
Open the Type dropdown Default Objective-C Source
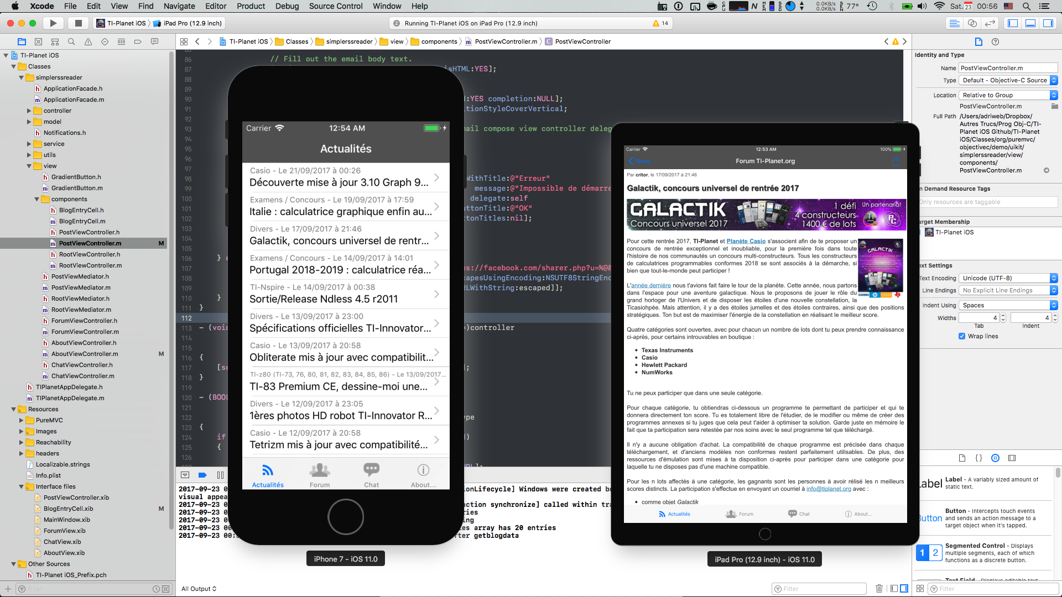(1008, 80)
